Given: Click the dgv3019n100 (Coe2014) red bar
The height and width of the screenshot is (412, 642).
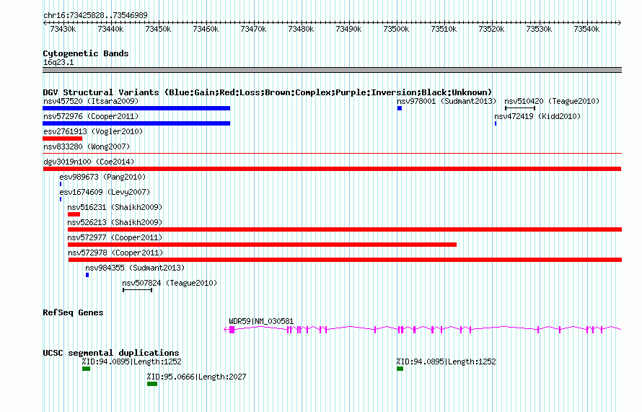Looking at the screenshot, I should (x=332, y=169).
